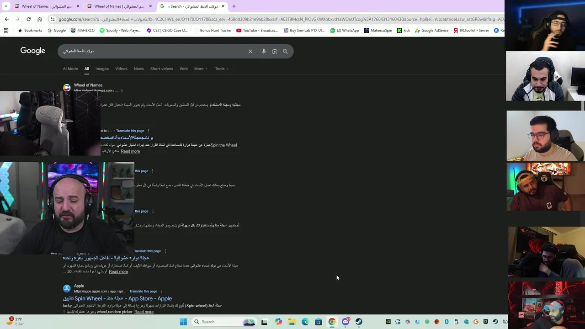The image size is (585, 329).
Task: Open the Google AdSense bookmark
Action: click(x=431, y=31)
